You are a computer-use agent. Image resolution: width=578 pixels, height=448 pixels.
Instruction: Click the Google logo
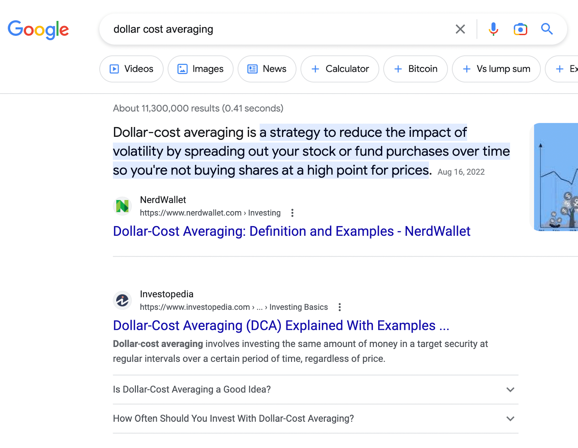click(38, 30)
